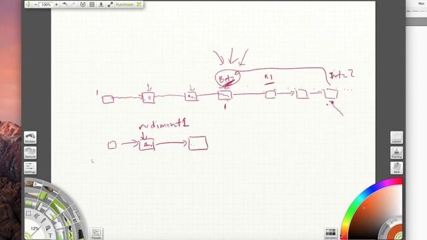Enter fullscreen workbench mode
Image resolution: width=427 pixels, height=240 pixels.
pyautogui.click(x=110, y=5)
